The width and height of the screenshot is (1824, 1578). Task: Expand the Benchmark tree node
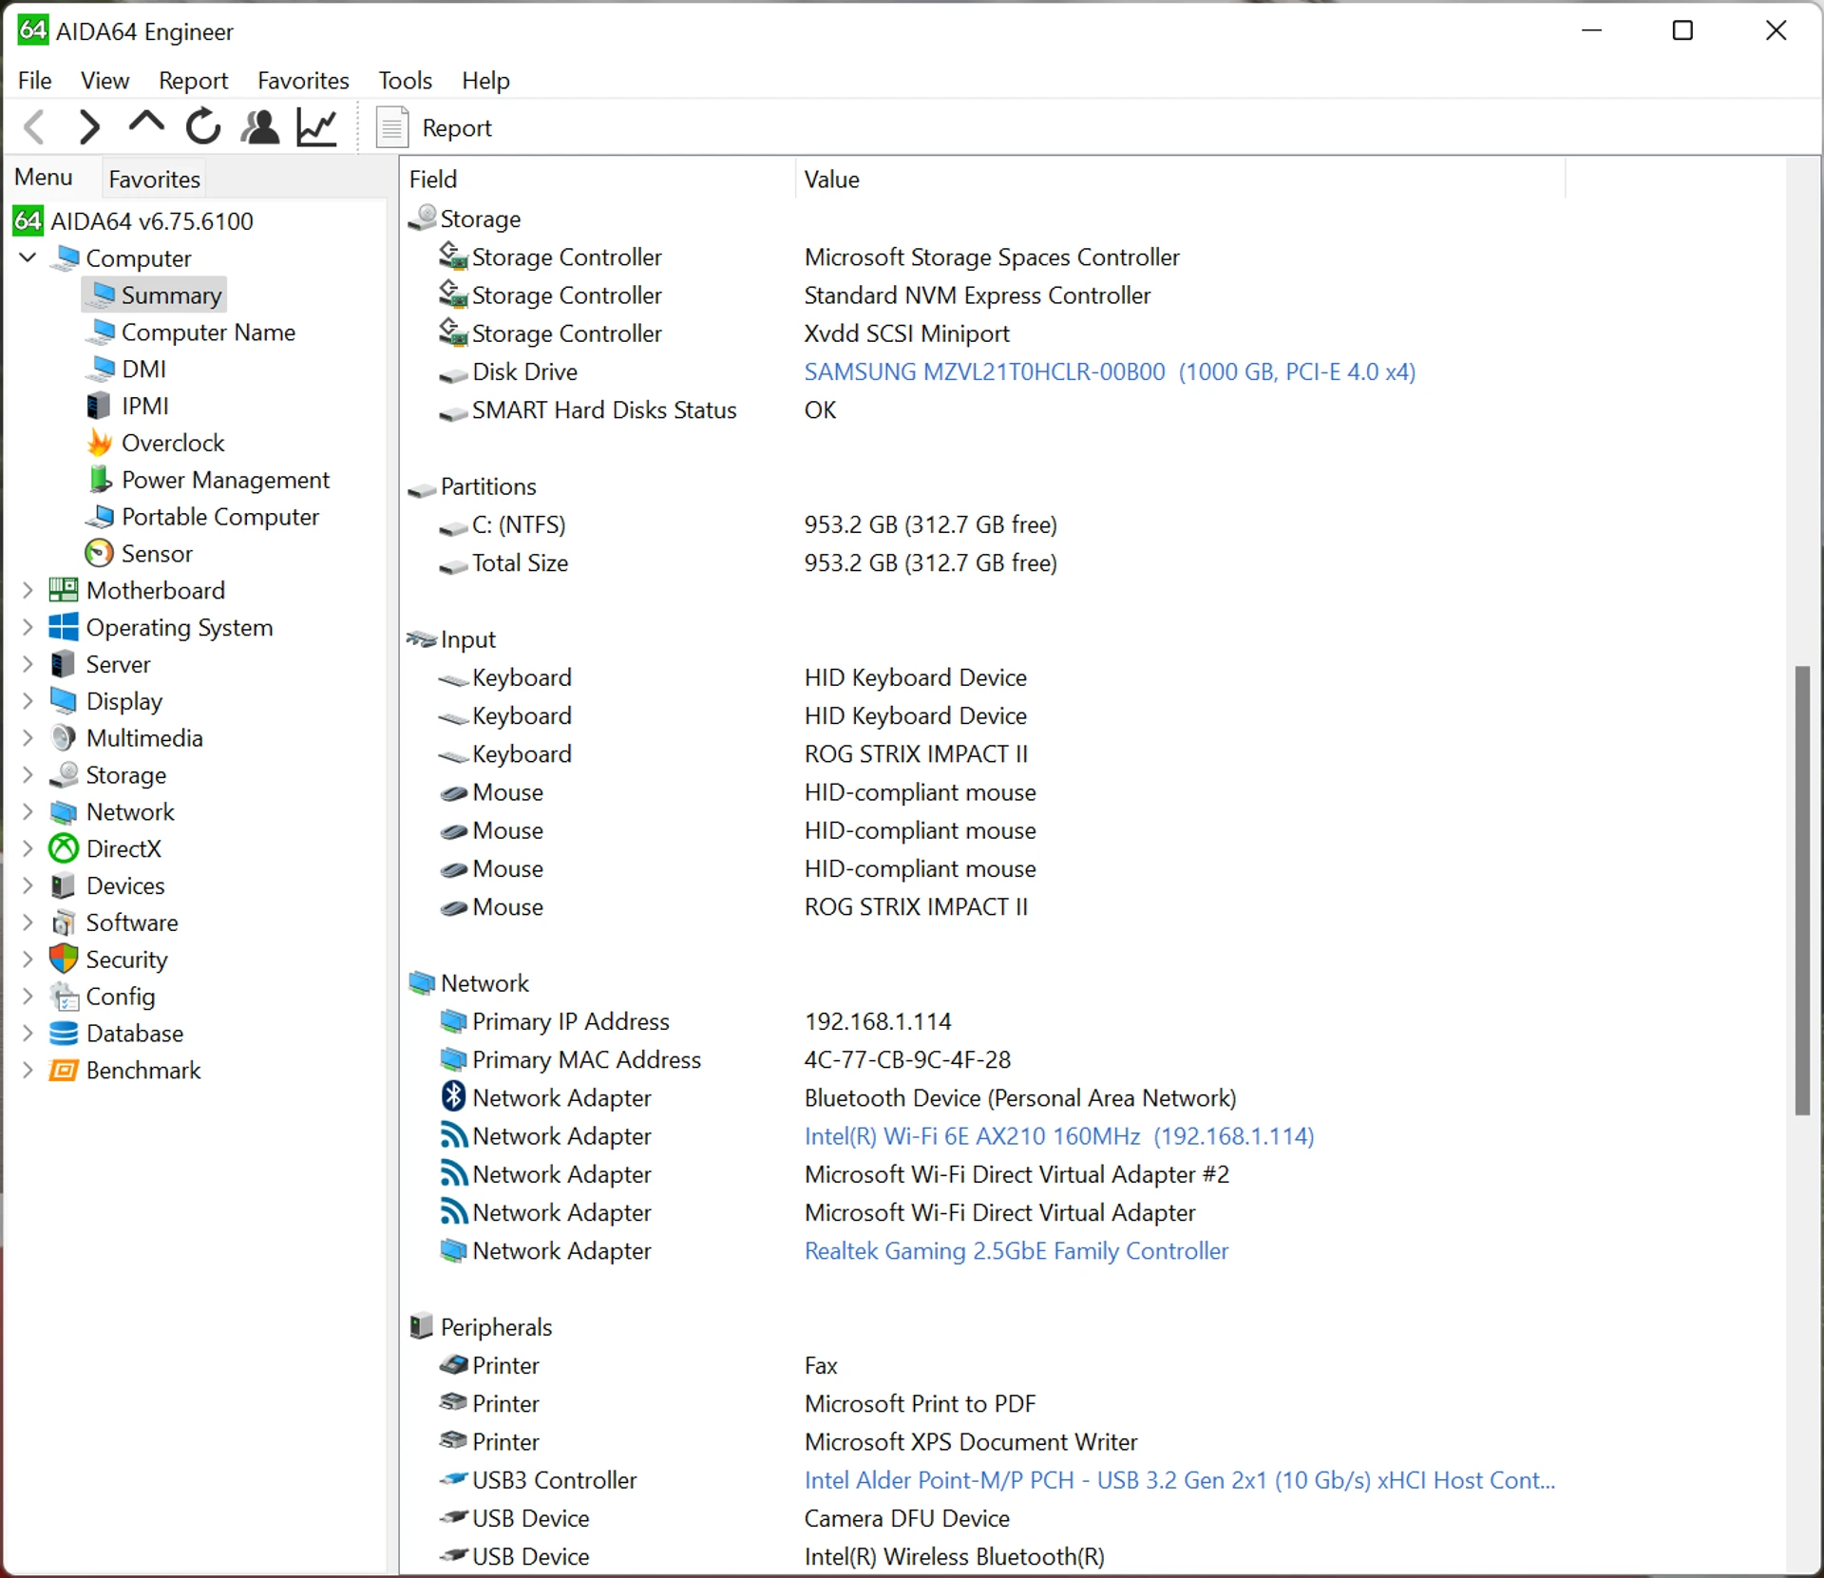(x=28, y=1071)
